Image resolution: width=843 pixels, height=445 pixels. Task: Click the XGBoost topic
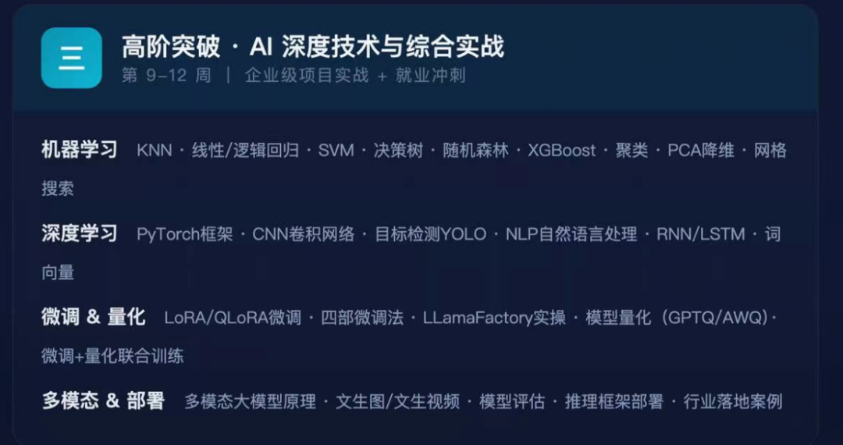(562, 151)
